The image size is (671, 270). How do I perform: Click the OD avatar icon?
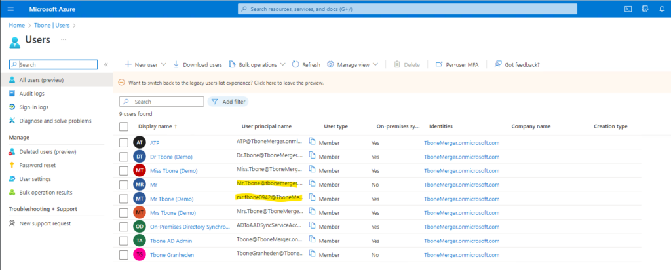coord(140,227)
